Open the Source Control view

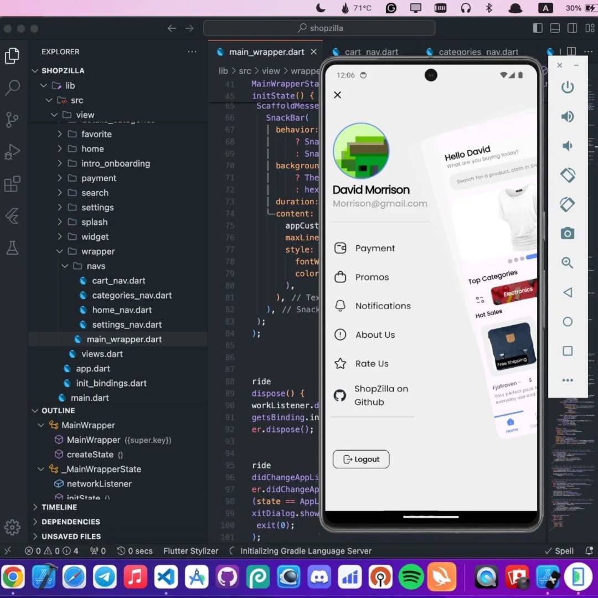click(x=13, y=119)
